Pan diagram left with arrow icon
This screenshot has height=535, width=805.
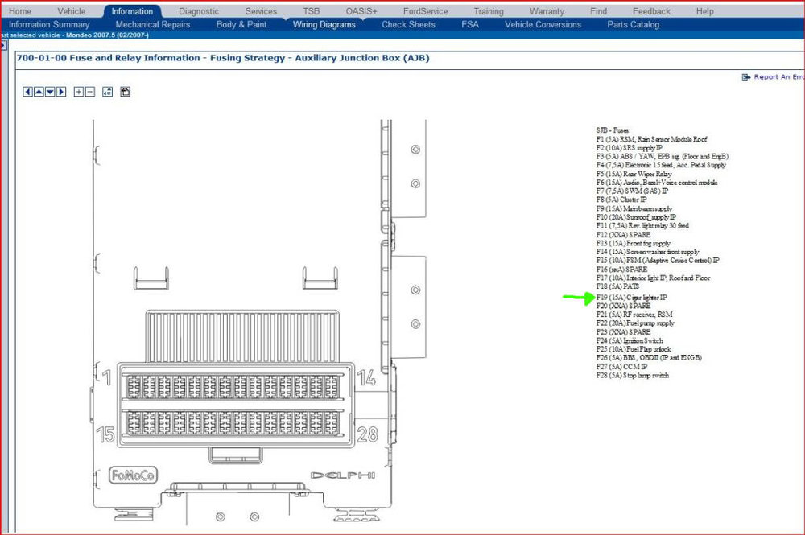click(x=27, y=92)
